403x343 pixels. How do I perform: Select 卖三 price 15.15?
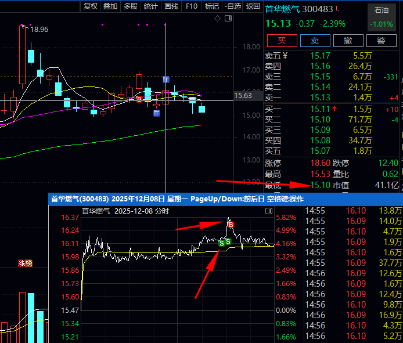tap(320, 77)
